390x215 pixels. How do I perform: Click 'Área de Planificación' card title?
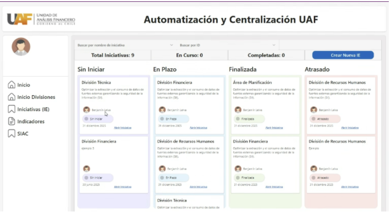[x=252, y=82]
